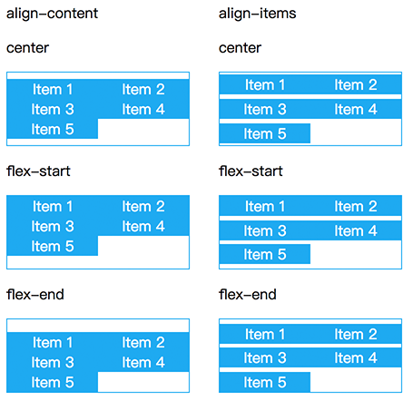The height and width of the screenshot is (401, 413).
Task: Click Item 5 in align-content flex-end box
Action: [53, 382]
